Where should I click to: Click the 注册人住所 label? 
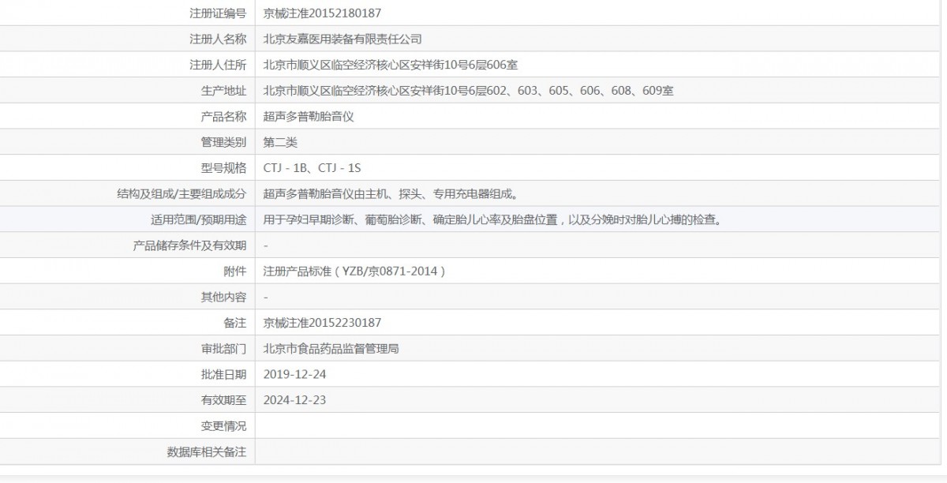[x=218, y=65]
